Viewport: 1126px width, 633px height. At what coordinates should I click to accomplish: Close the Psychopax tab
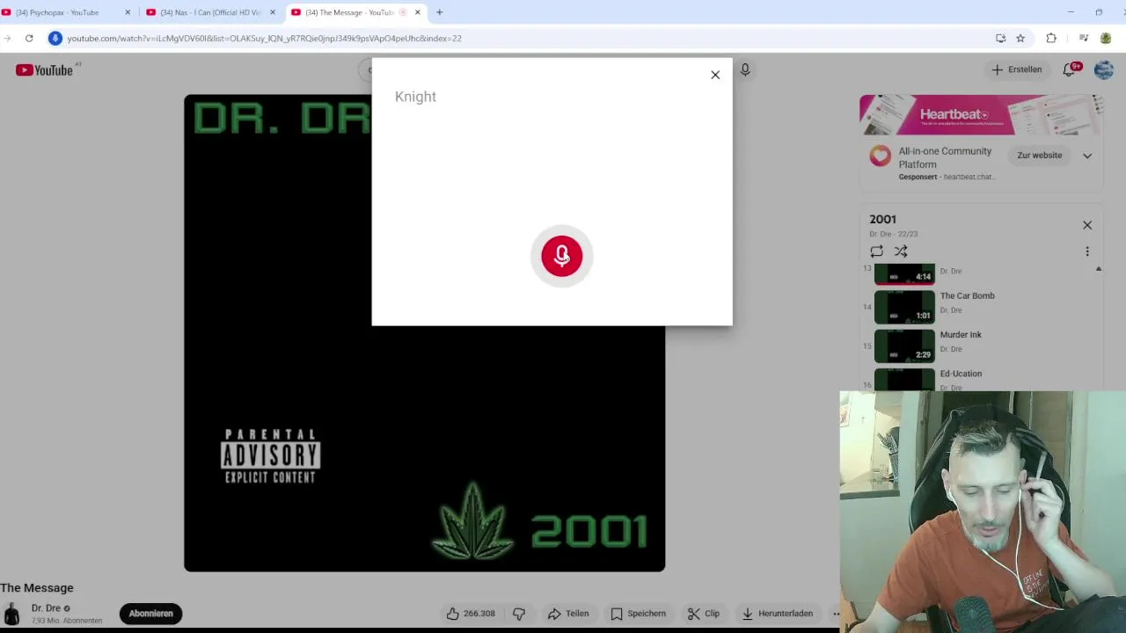[128, 12]
